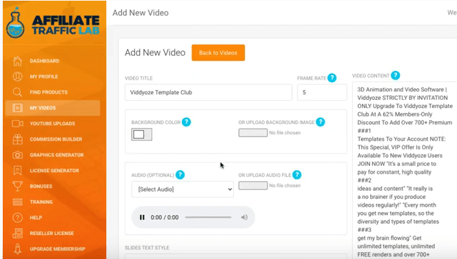Open Bonuses menu item
Image resolution: width=457 pixels, height=259 pixels.
[41, 187]
